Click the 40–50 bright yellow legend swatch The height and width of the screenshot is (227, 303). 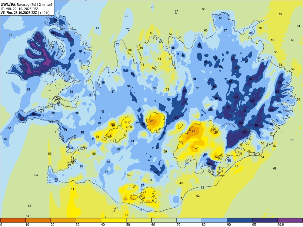114,220
